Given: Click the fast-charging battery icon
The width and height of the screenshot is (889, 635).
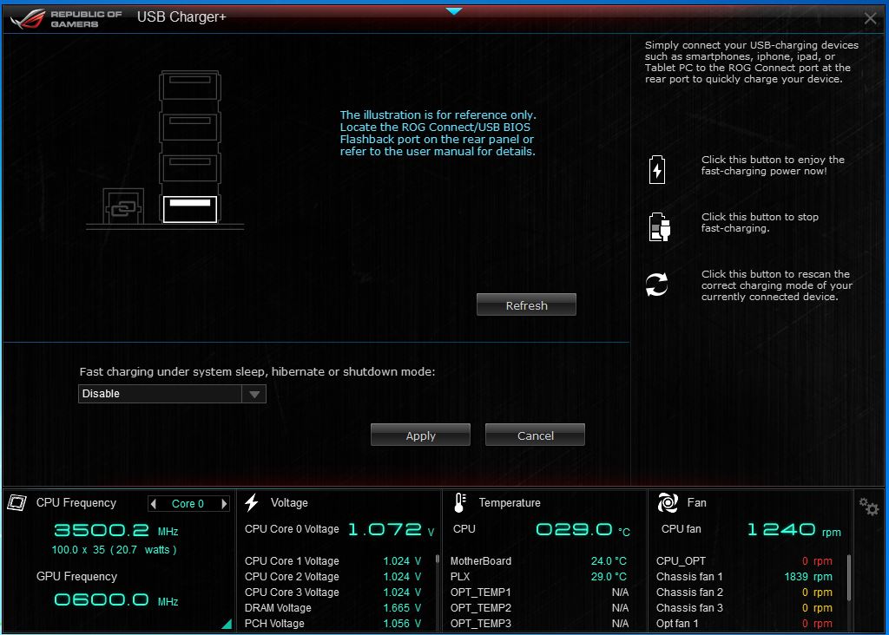Looking at the screenshot, I should tap(657, 169).
